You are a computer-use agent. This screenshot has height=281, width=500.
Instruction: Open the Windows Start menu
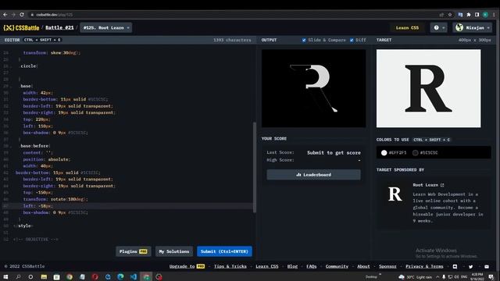pyautogui.click(x=5, y=276)
